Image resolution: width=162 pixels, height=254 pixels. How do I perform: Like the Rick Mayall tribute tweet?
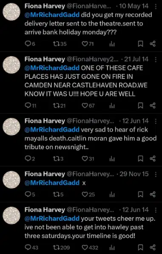[x=88, y=159]
